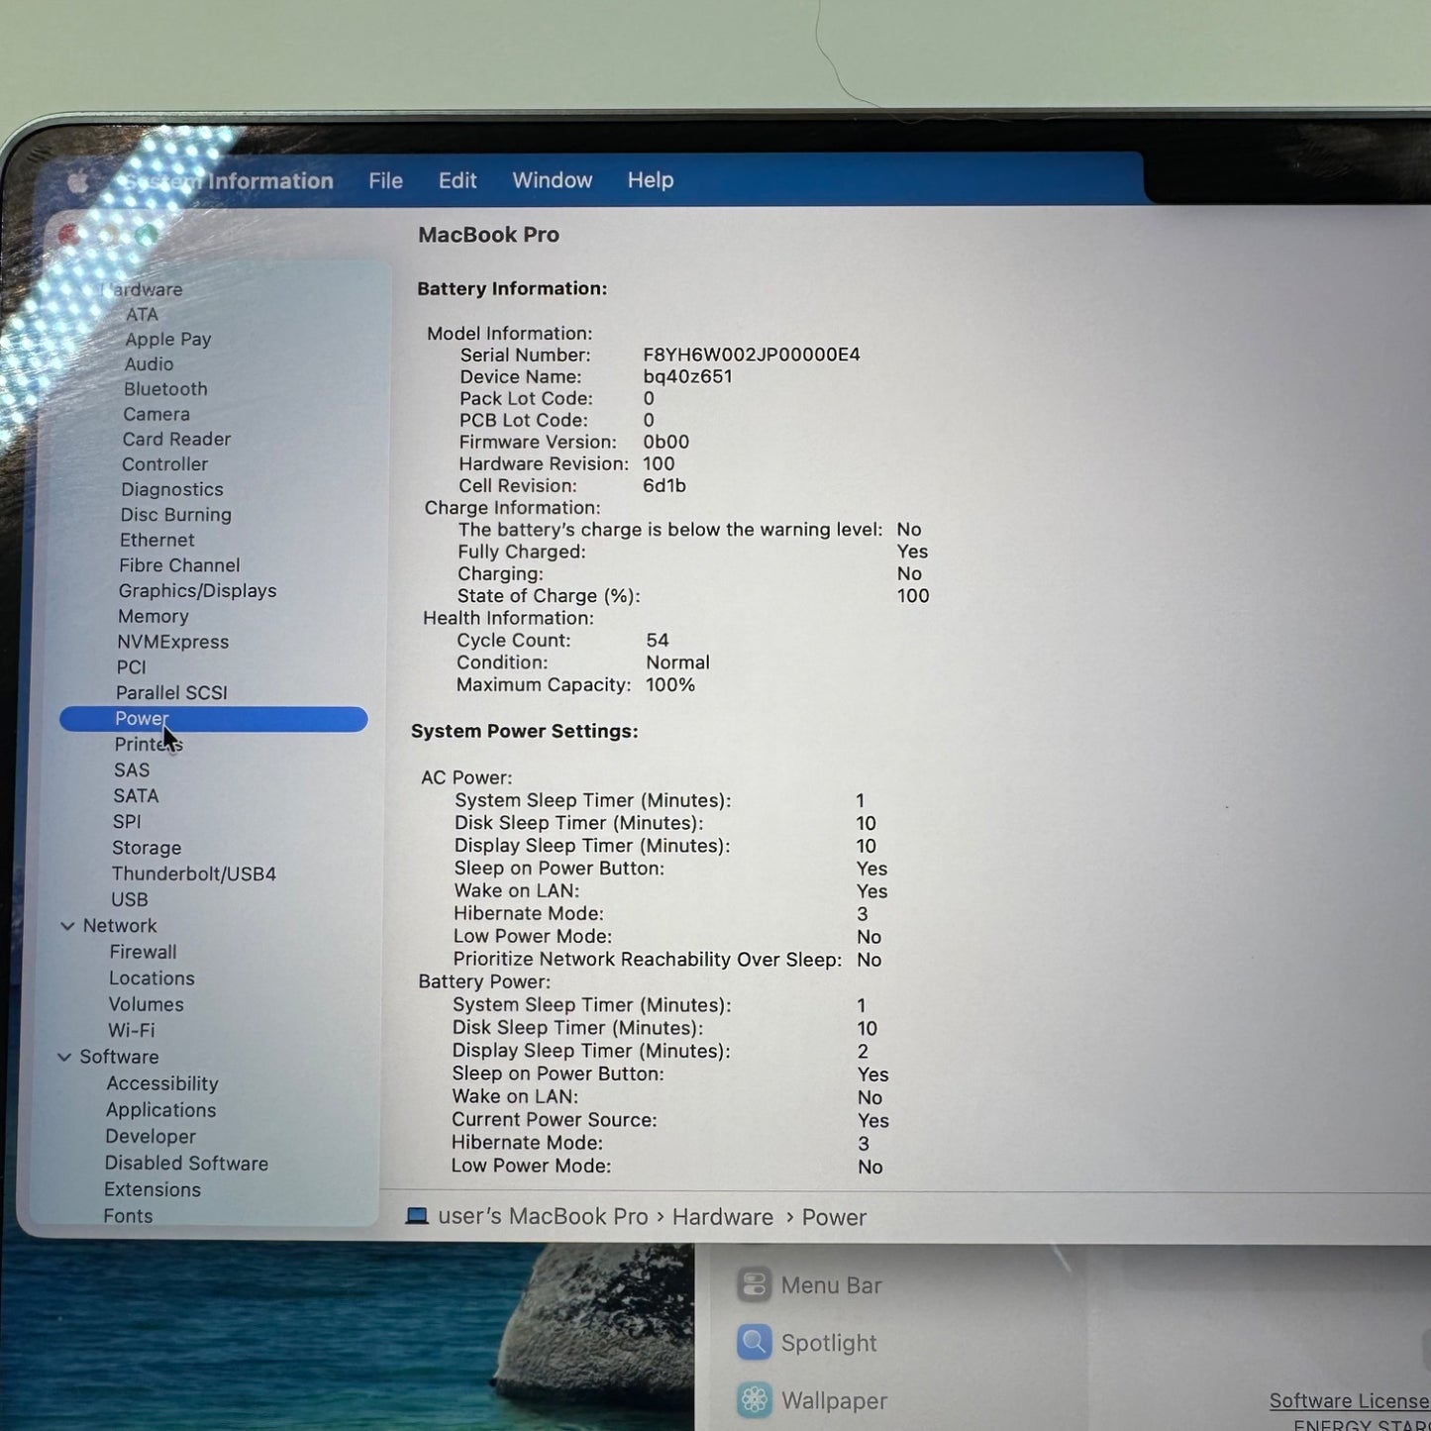Select Volumes under Network
Viewport: 1431px width, 1431px height.
click(146, 1004)
